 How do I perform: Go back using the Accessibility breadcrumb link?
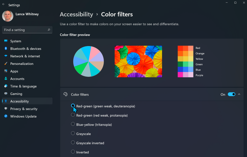point(76,14)
